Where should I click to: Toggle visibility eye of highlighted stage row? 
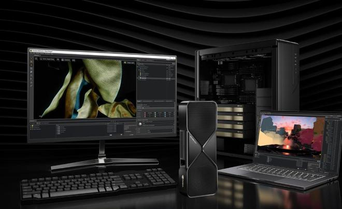coord(167,78)
